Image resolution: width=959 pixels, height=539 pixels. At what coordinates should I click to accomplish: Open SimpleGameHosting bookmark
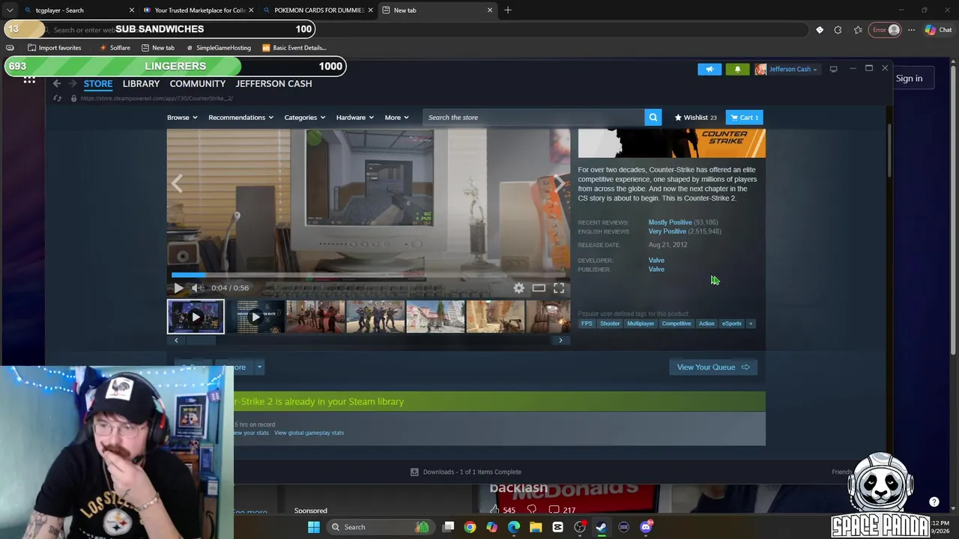218,48
